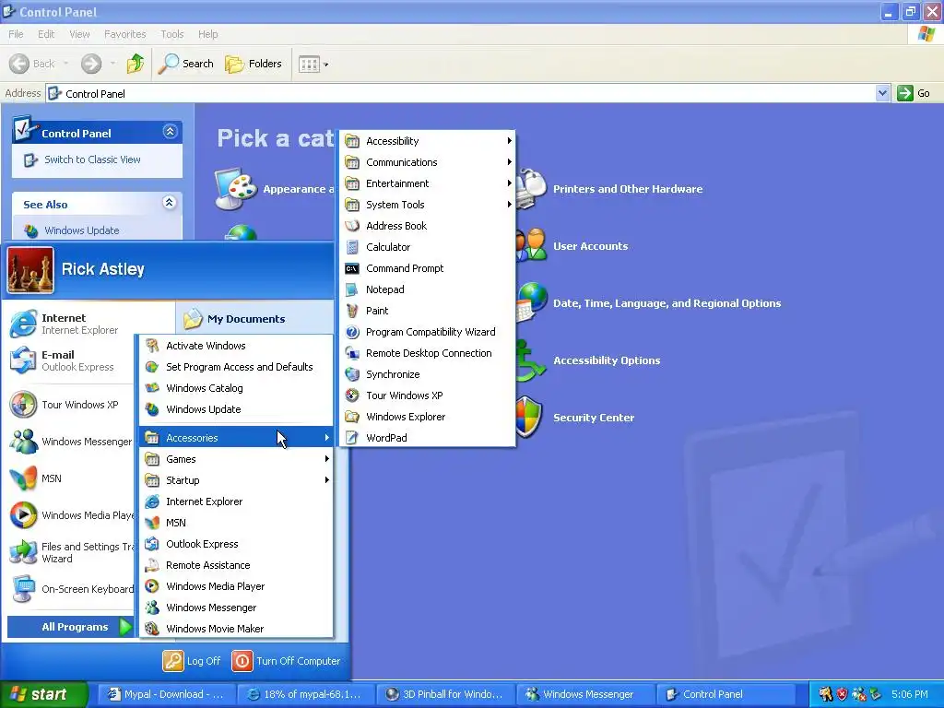Expand the Accessibility submenu
The width and height of the screenshot is (944, 708).
click(x=427, y=141)
